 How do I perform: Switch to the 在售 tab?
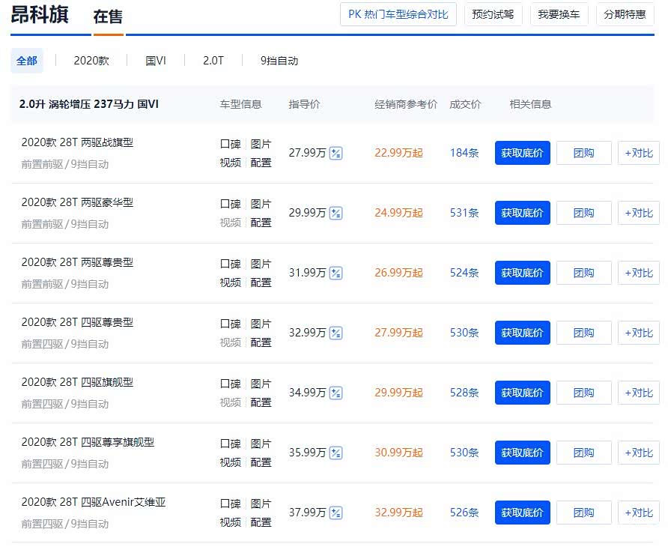click(x=108, y=17)
